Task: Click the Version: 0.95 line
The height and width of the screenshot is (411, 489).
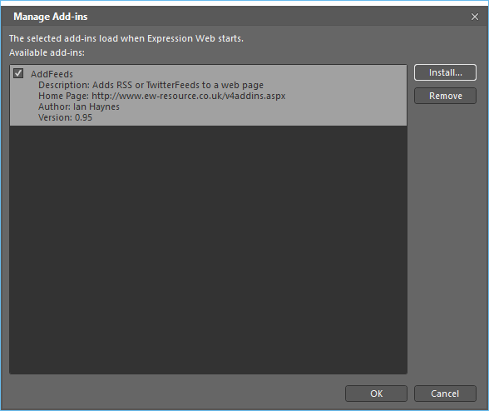Action: pyautogui.click(x=65, y=117)
